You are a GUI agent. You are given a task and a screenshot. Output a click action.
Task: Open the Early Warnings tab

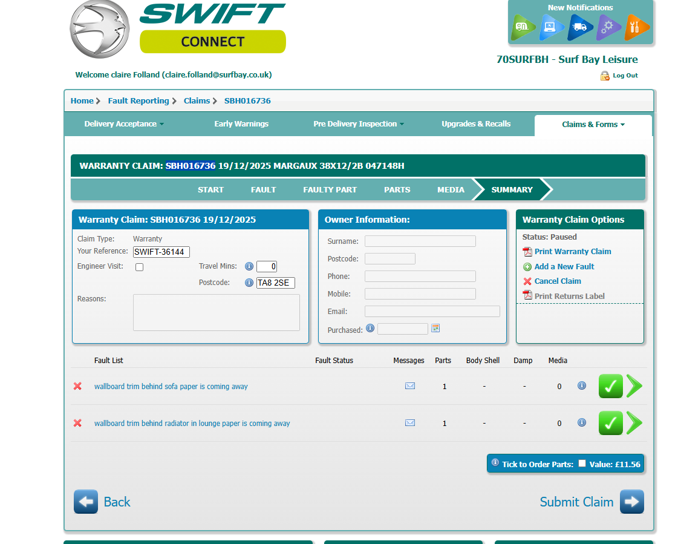(x=241, y=124)
